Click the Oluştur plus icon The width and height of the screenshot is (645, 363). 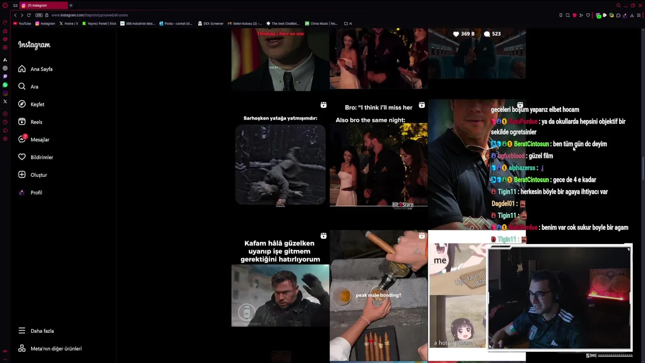pyautogui.click(x=22, y=174)
